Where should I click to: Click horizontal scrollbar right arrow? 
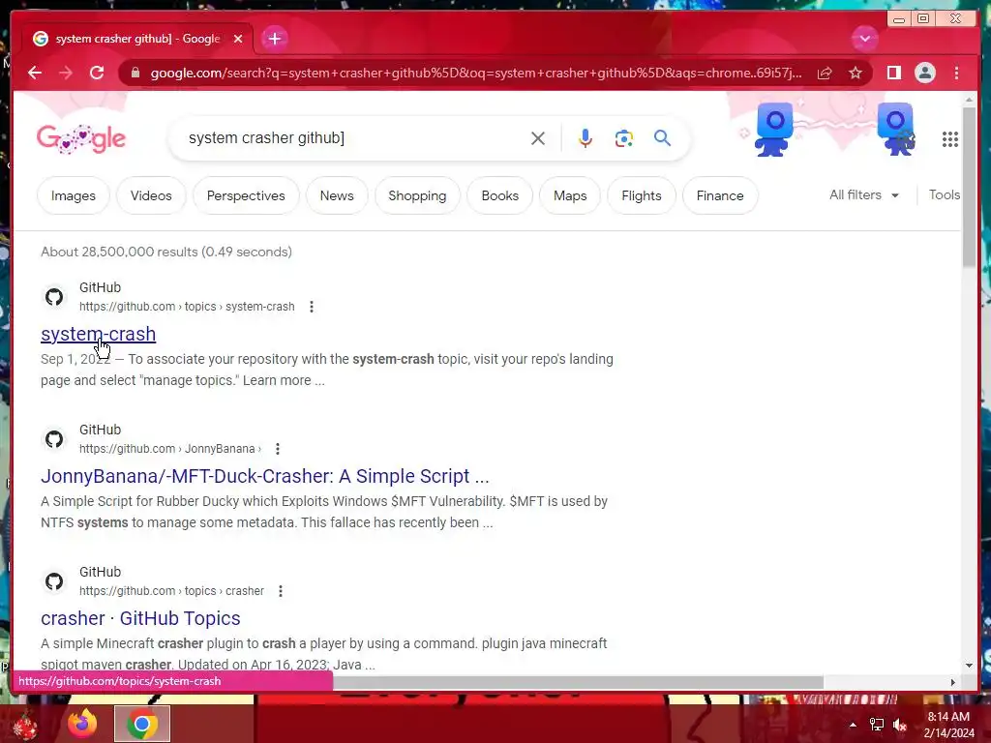[x=953, y=682]
